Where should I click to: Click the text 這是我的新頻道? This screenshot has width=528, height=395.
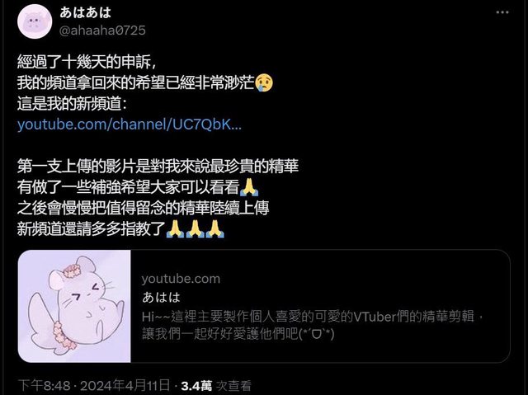click(x=72, y=104)
